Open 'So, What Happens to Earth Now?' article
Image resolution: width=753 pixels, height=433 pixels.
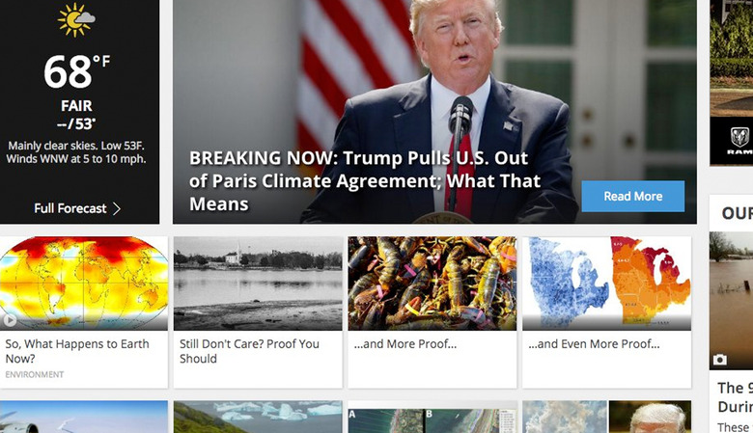[77, 351]
